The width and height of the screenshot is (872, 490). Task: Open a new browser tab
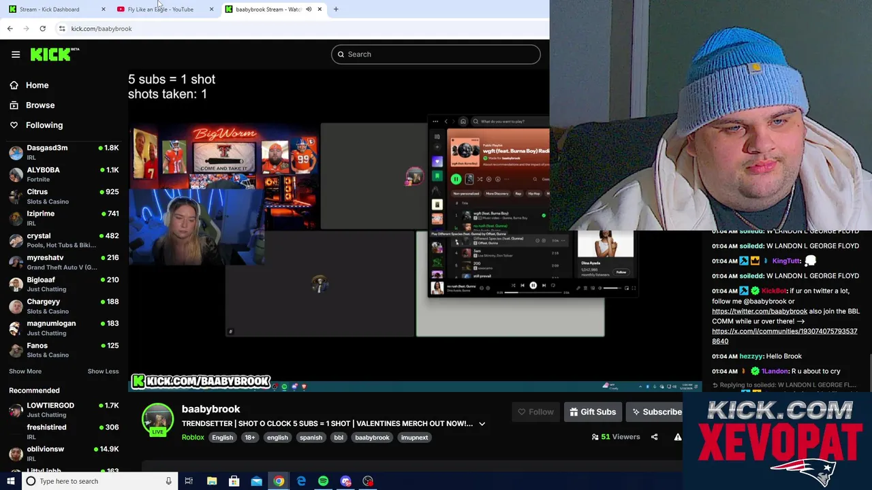click(x=336, y=10)
